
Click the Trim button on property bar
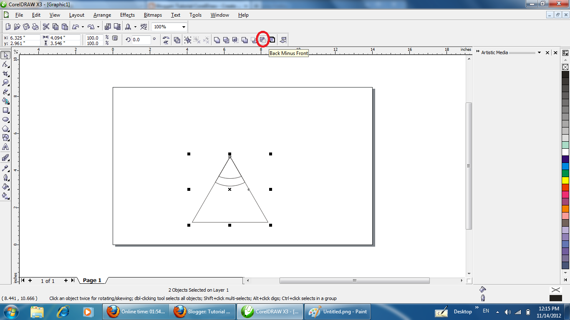coord(226,40)
